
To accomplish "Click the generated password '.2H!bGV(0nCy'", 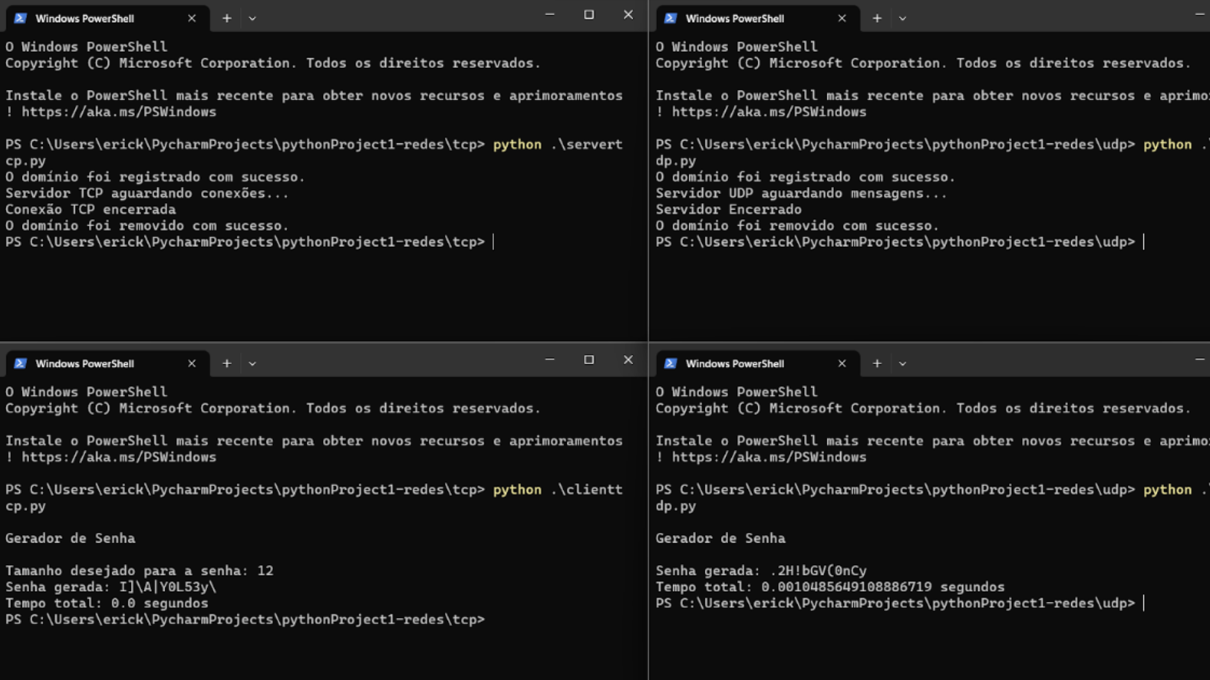I will pos(818,571).
